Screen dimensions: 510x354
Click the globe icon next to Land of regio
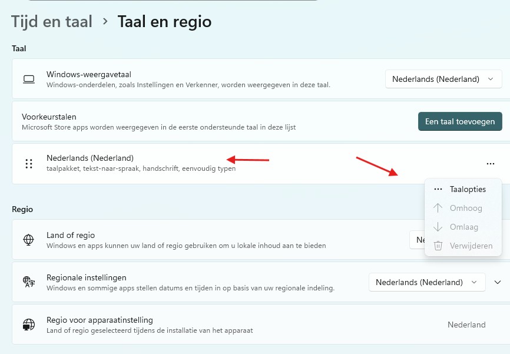tap(29, 240)
